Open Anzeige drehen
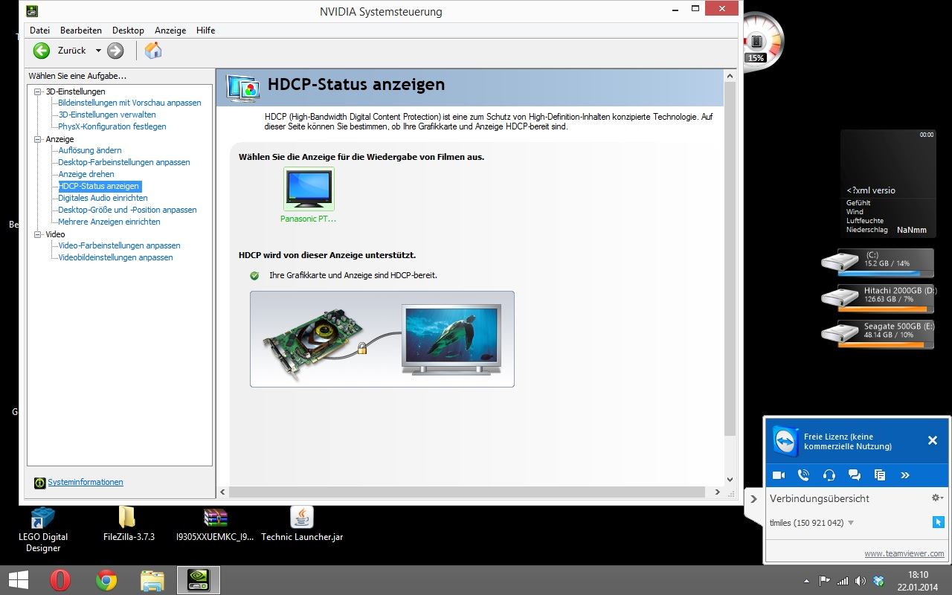952x595 pixels. [86, 174]
